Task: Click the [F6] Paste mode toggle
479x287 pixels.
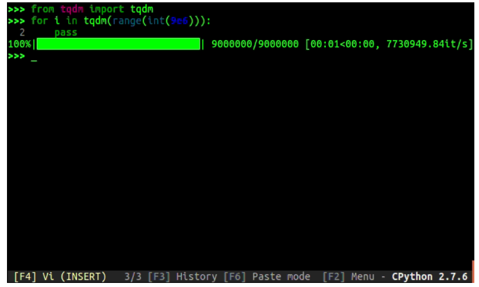Action: [267, 277]
